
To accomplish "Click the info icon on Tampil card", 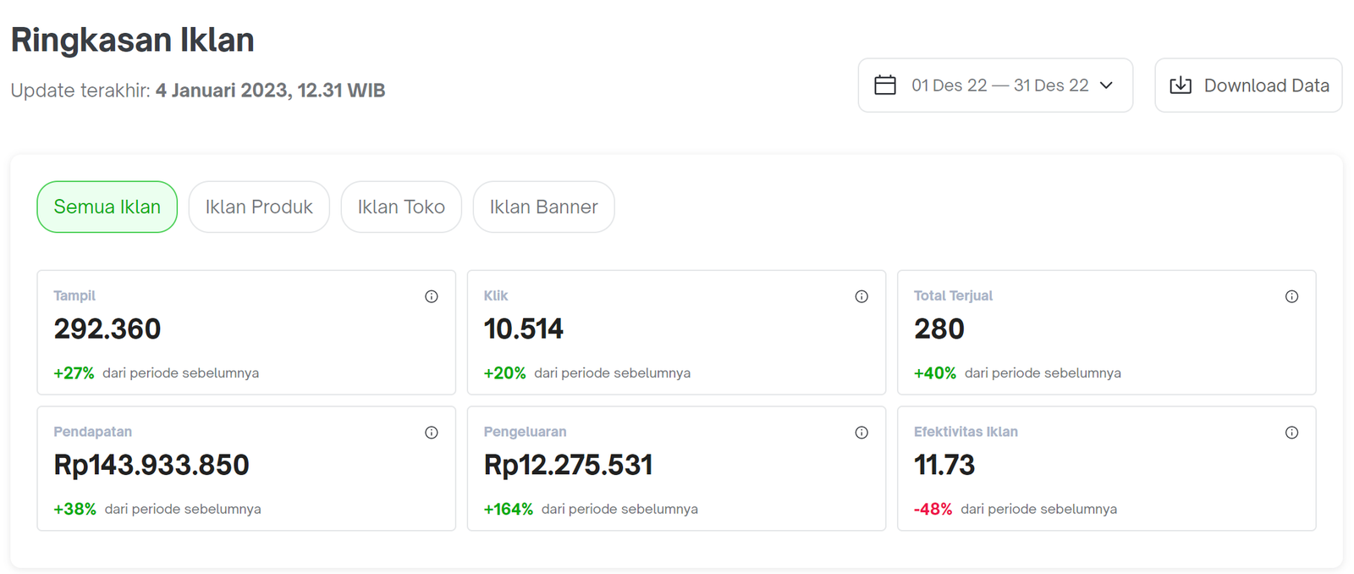I will [432, 296].
